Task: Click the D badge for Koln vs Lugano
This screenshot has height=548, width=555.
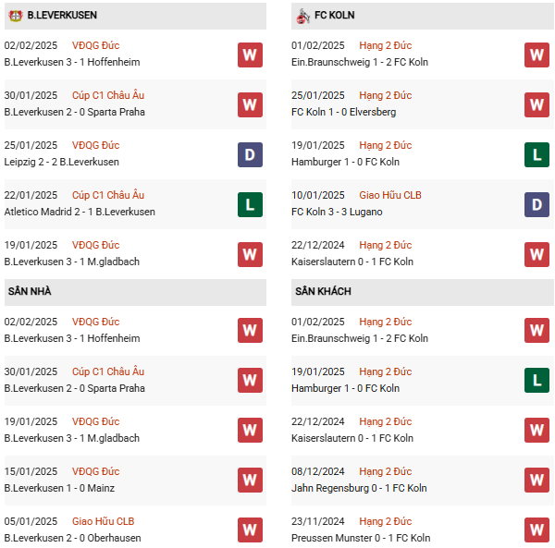Action: pyautogui.click(x=537, y=204)
